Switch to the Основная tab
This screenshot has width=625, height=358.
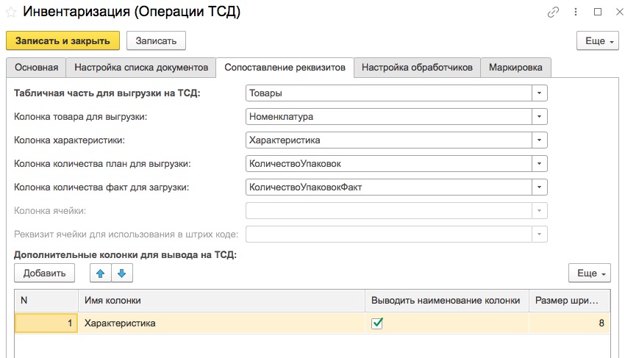pyautogui.click(x=36, y=68)
